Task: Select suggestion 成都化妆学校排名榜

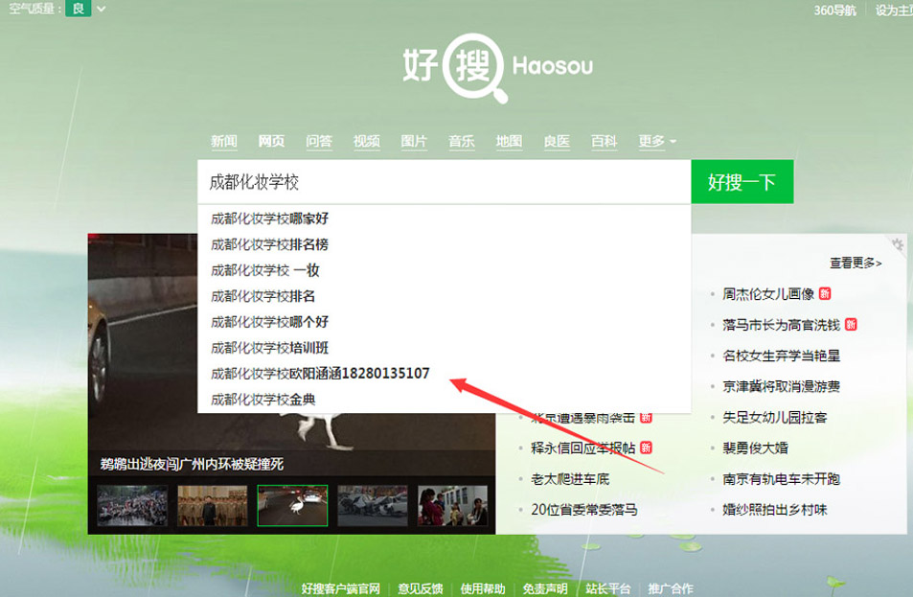Action: click(x=270, y=244)
